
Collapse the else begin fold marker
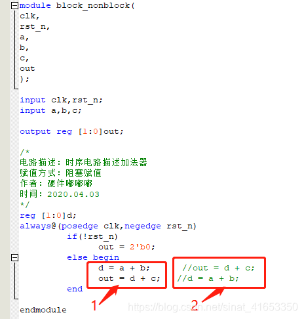pyautogui.click(x=14, y=257)
